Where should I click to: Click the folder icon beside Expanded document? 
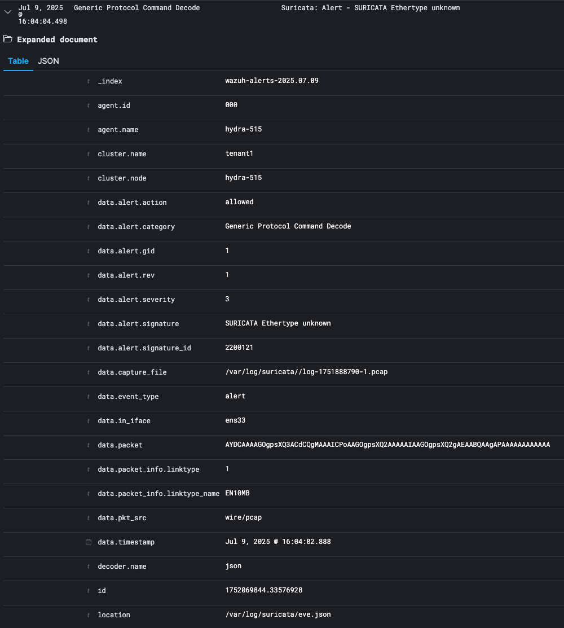7,39
